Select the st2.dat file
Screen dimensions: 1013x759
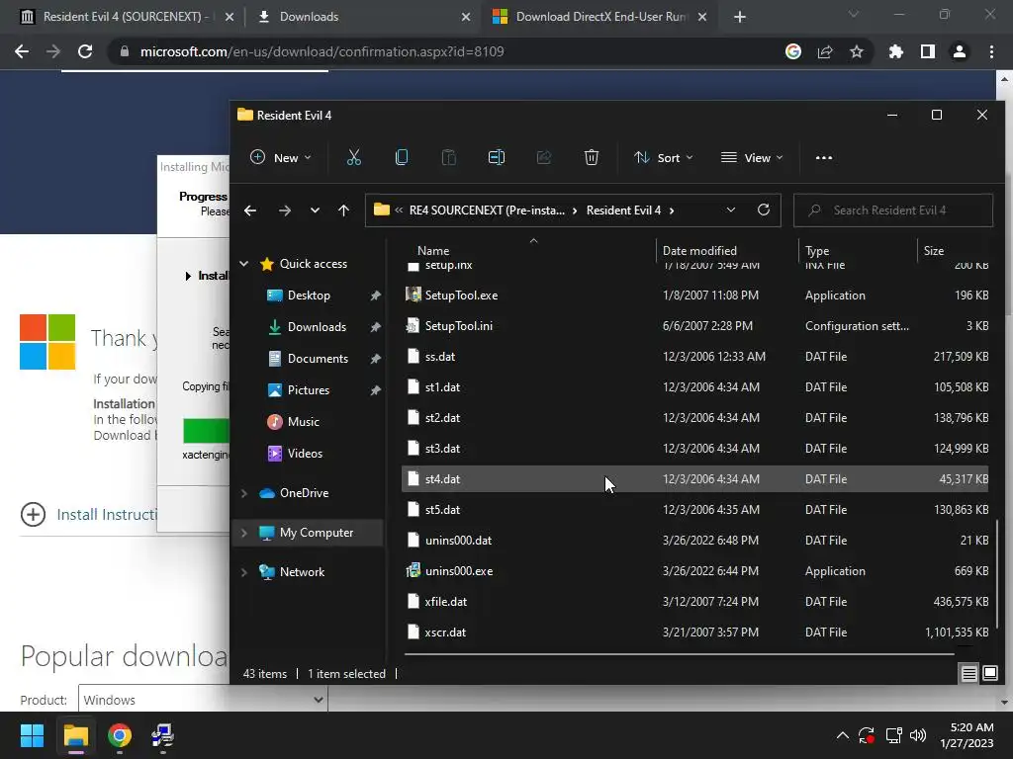[x=695, y=418]
